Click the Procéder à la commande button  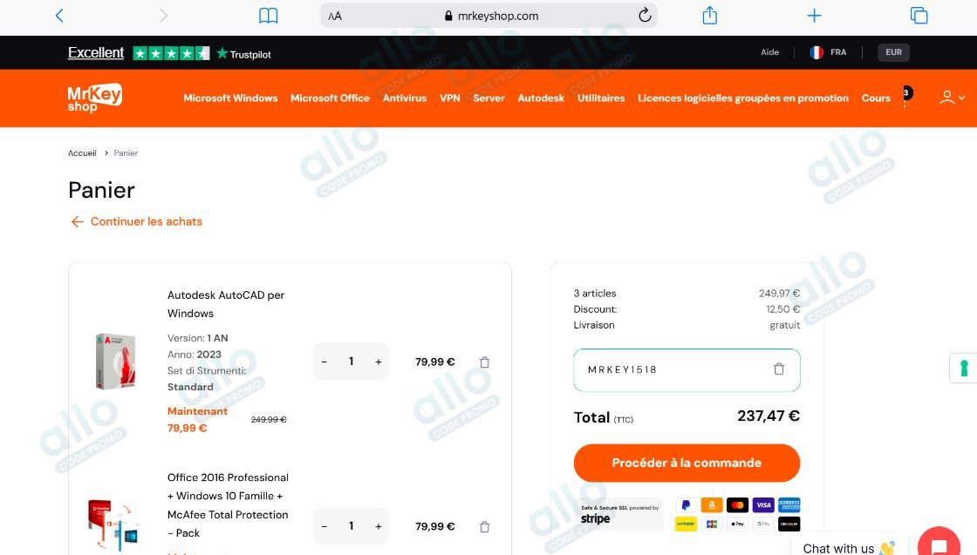687,463
